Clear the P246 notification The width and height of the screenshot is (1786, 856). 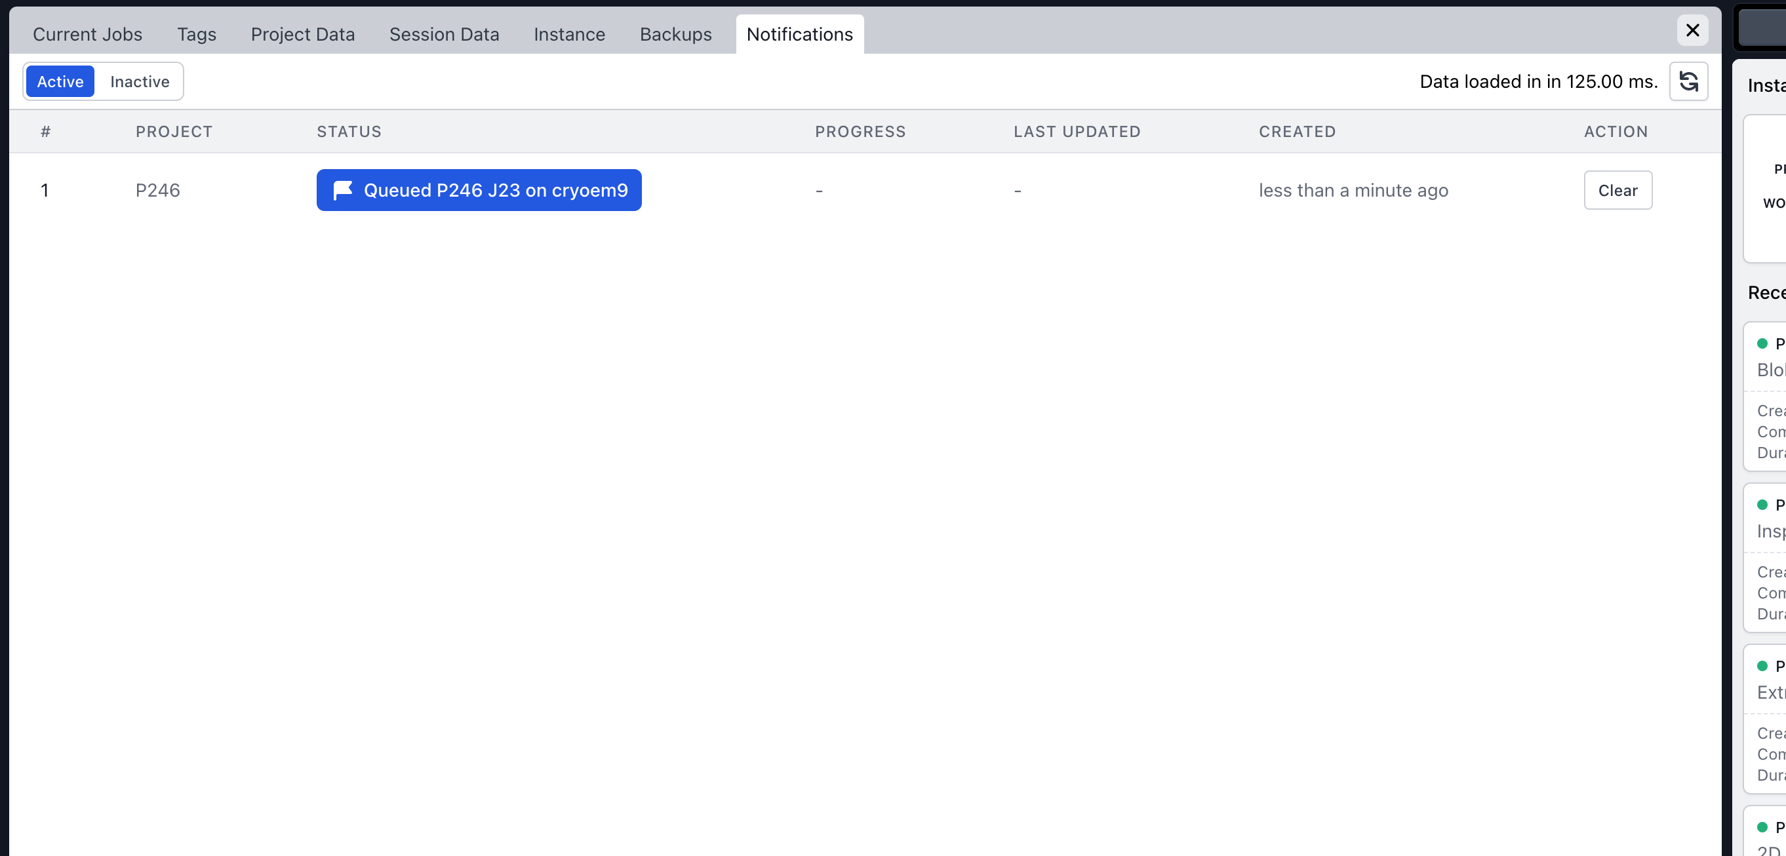1617,191
